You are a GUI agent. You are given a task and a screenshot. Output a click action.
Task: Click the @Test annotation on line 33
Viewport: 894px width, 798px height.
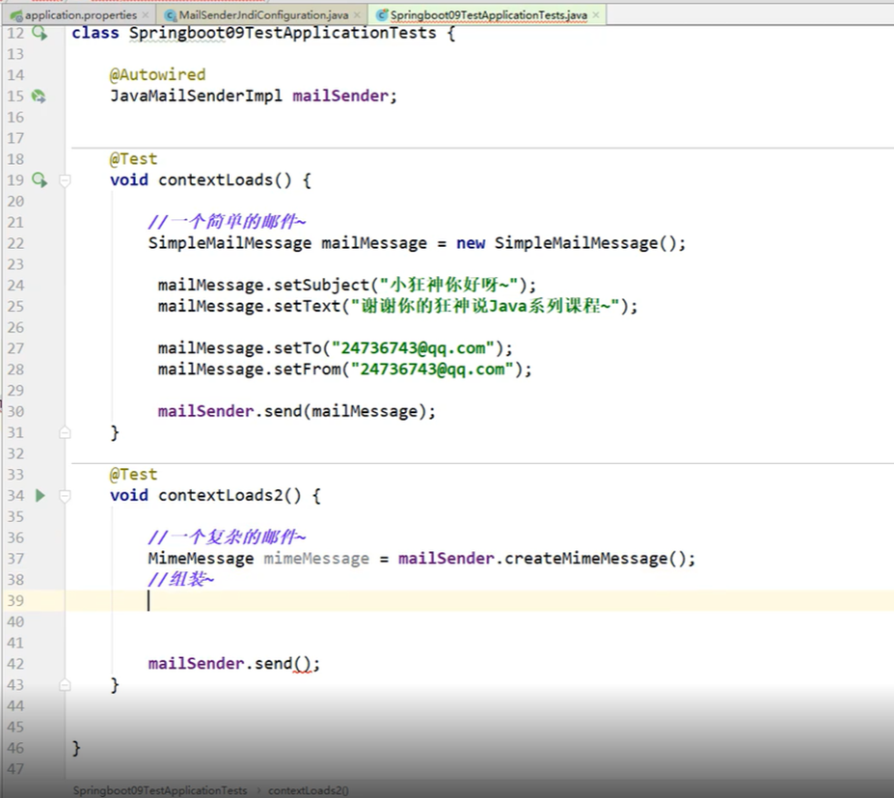133,475
